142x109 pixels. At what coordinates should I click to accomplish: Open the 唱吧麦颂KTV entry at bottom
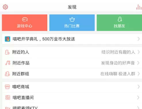[x=72, y=106]
